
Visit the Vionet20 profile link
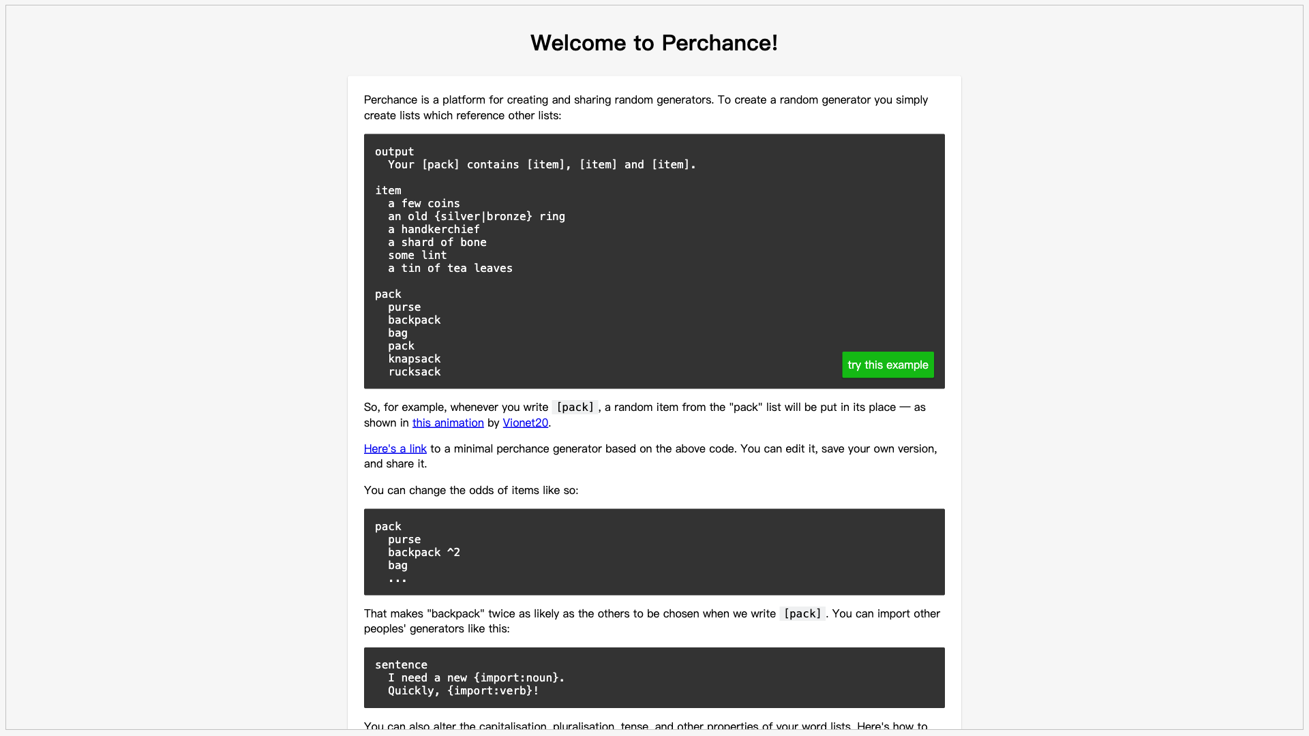[x=525, y=423]
